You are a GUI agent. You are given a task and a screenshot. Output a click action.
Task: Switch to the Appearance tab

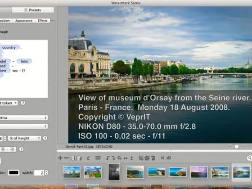pyautogui.click(x=24, y=21)
